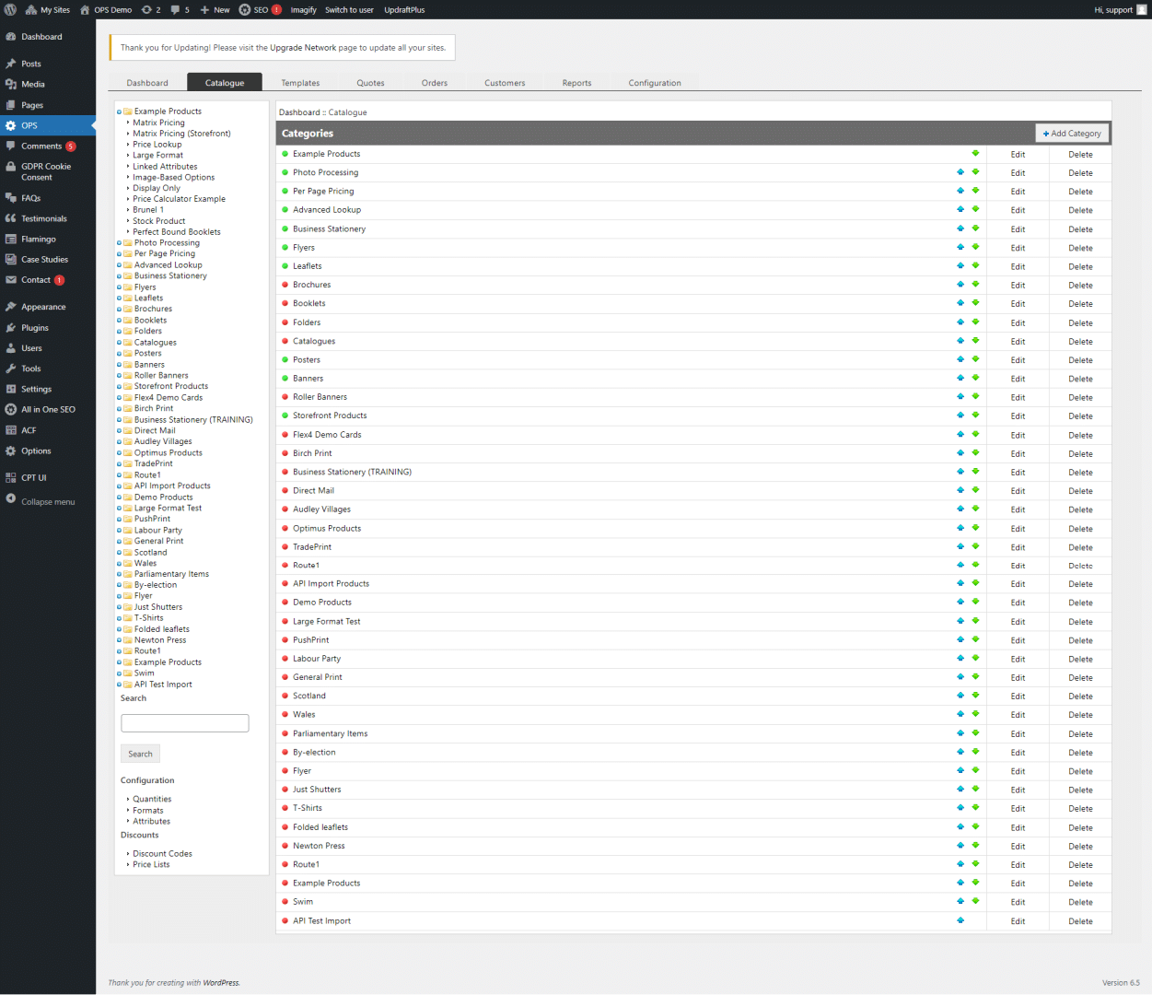The image size is (1152, 995).
Task: Switch to the Templates tab
Action: (x=300, y=83)
